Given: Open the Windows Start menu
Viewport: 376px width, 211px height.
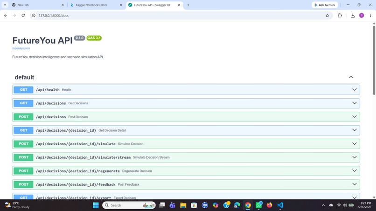Looking at the screenshot, I should [96, 205].
